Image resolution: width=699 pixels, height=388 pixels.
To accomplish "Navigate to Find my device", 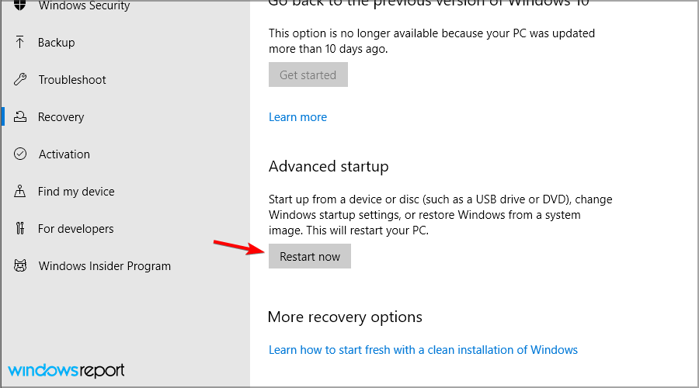I will 76,192.
